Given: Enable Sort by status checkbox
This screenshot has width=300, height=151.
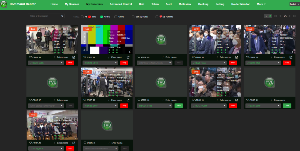Looking at the screenshot, I should pos(133,17).
